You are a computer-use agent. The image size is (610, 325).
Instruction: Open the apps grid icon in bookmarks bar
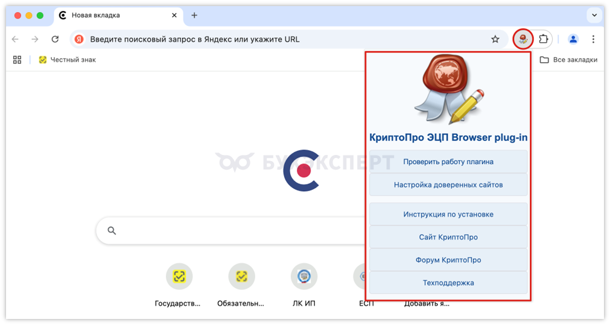[17, 60]
